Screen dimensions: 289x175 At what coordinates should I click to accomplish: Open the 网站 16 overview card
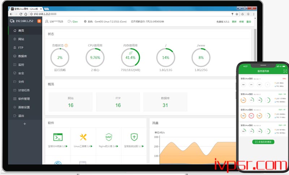[70, 102]
